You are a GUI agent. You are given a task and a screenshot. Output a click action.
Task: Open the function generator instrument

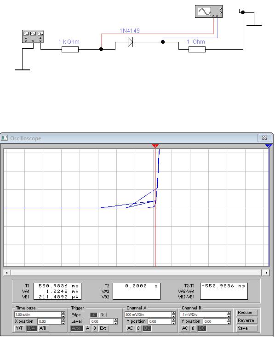point(33,36)
